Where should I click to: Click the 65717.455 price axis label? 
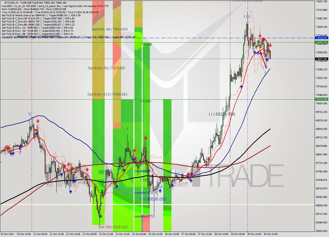322,214
